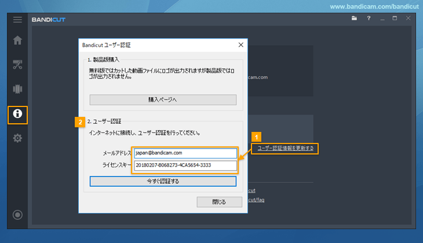Open the help question mark icon
423x243 pixels.
click(x=369, y=19)
